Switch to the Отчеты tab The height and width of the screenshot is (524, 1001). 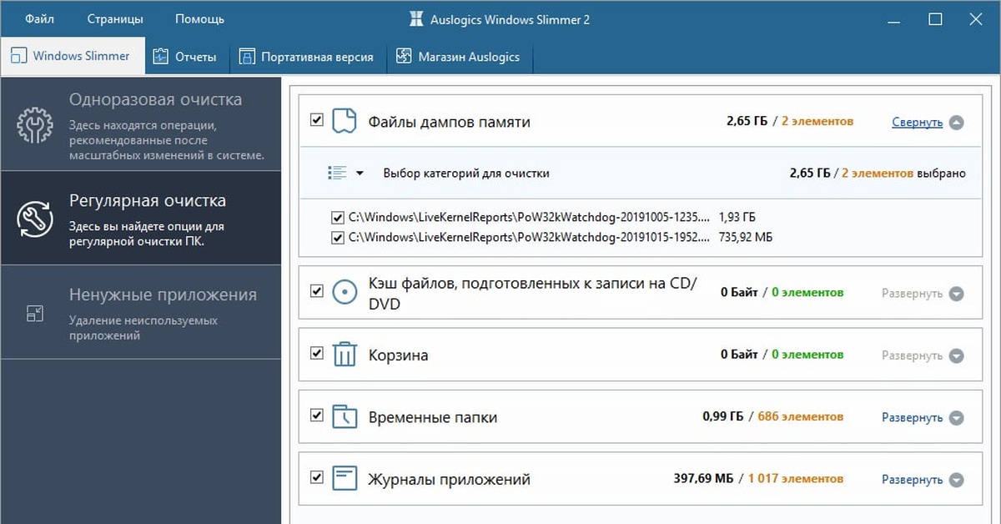(185, 57)
